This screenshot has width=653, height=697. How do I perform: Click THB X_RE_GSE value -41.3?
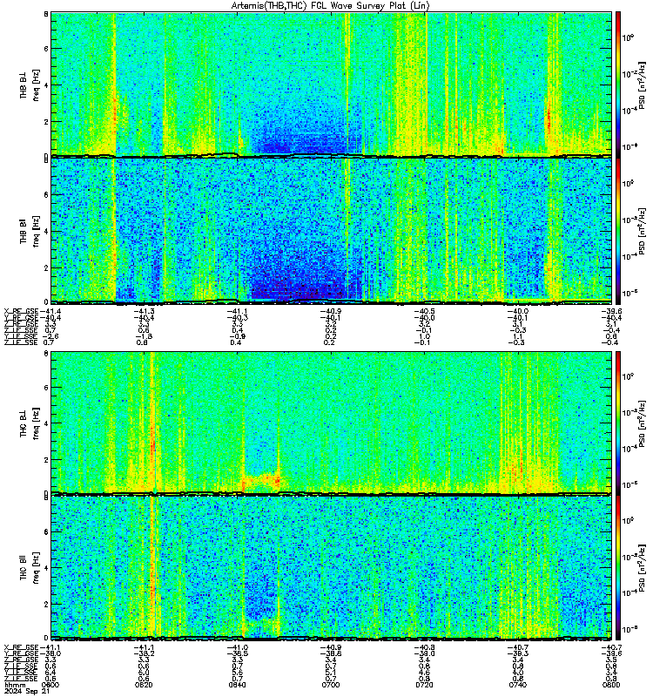point(144,311)
